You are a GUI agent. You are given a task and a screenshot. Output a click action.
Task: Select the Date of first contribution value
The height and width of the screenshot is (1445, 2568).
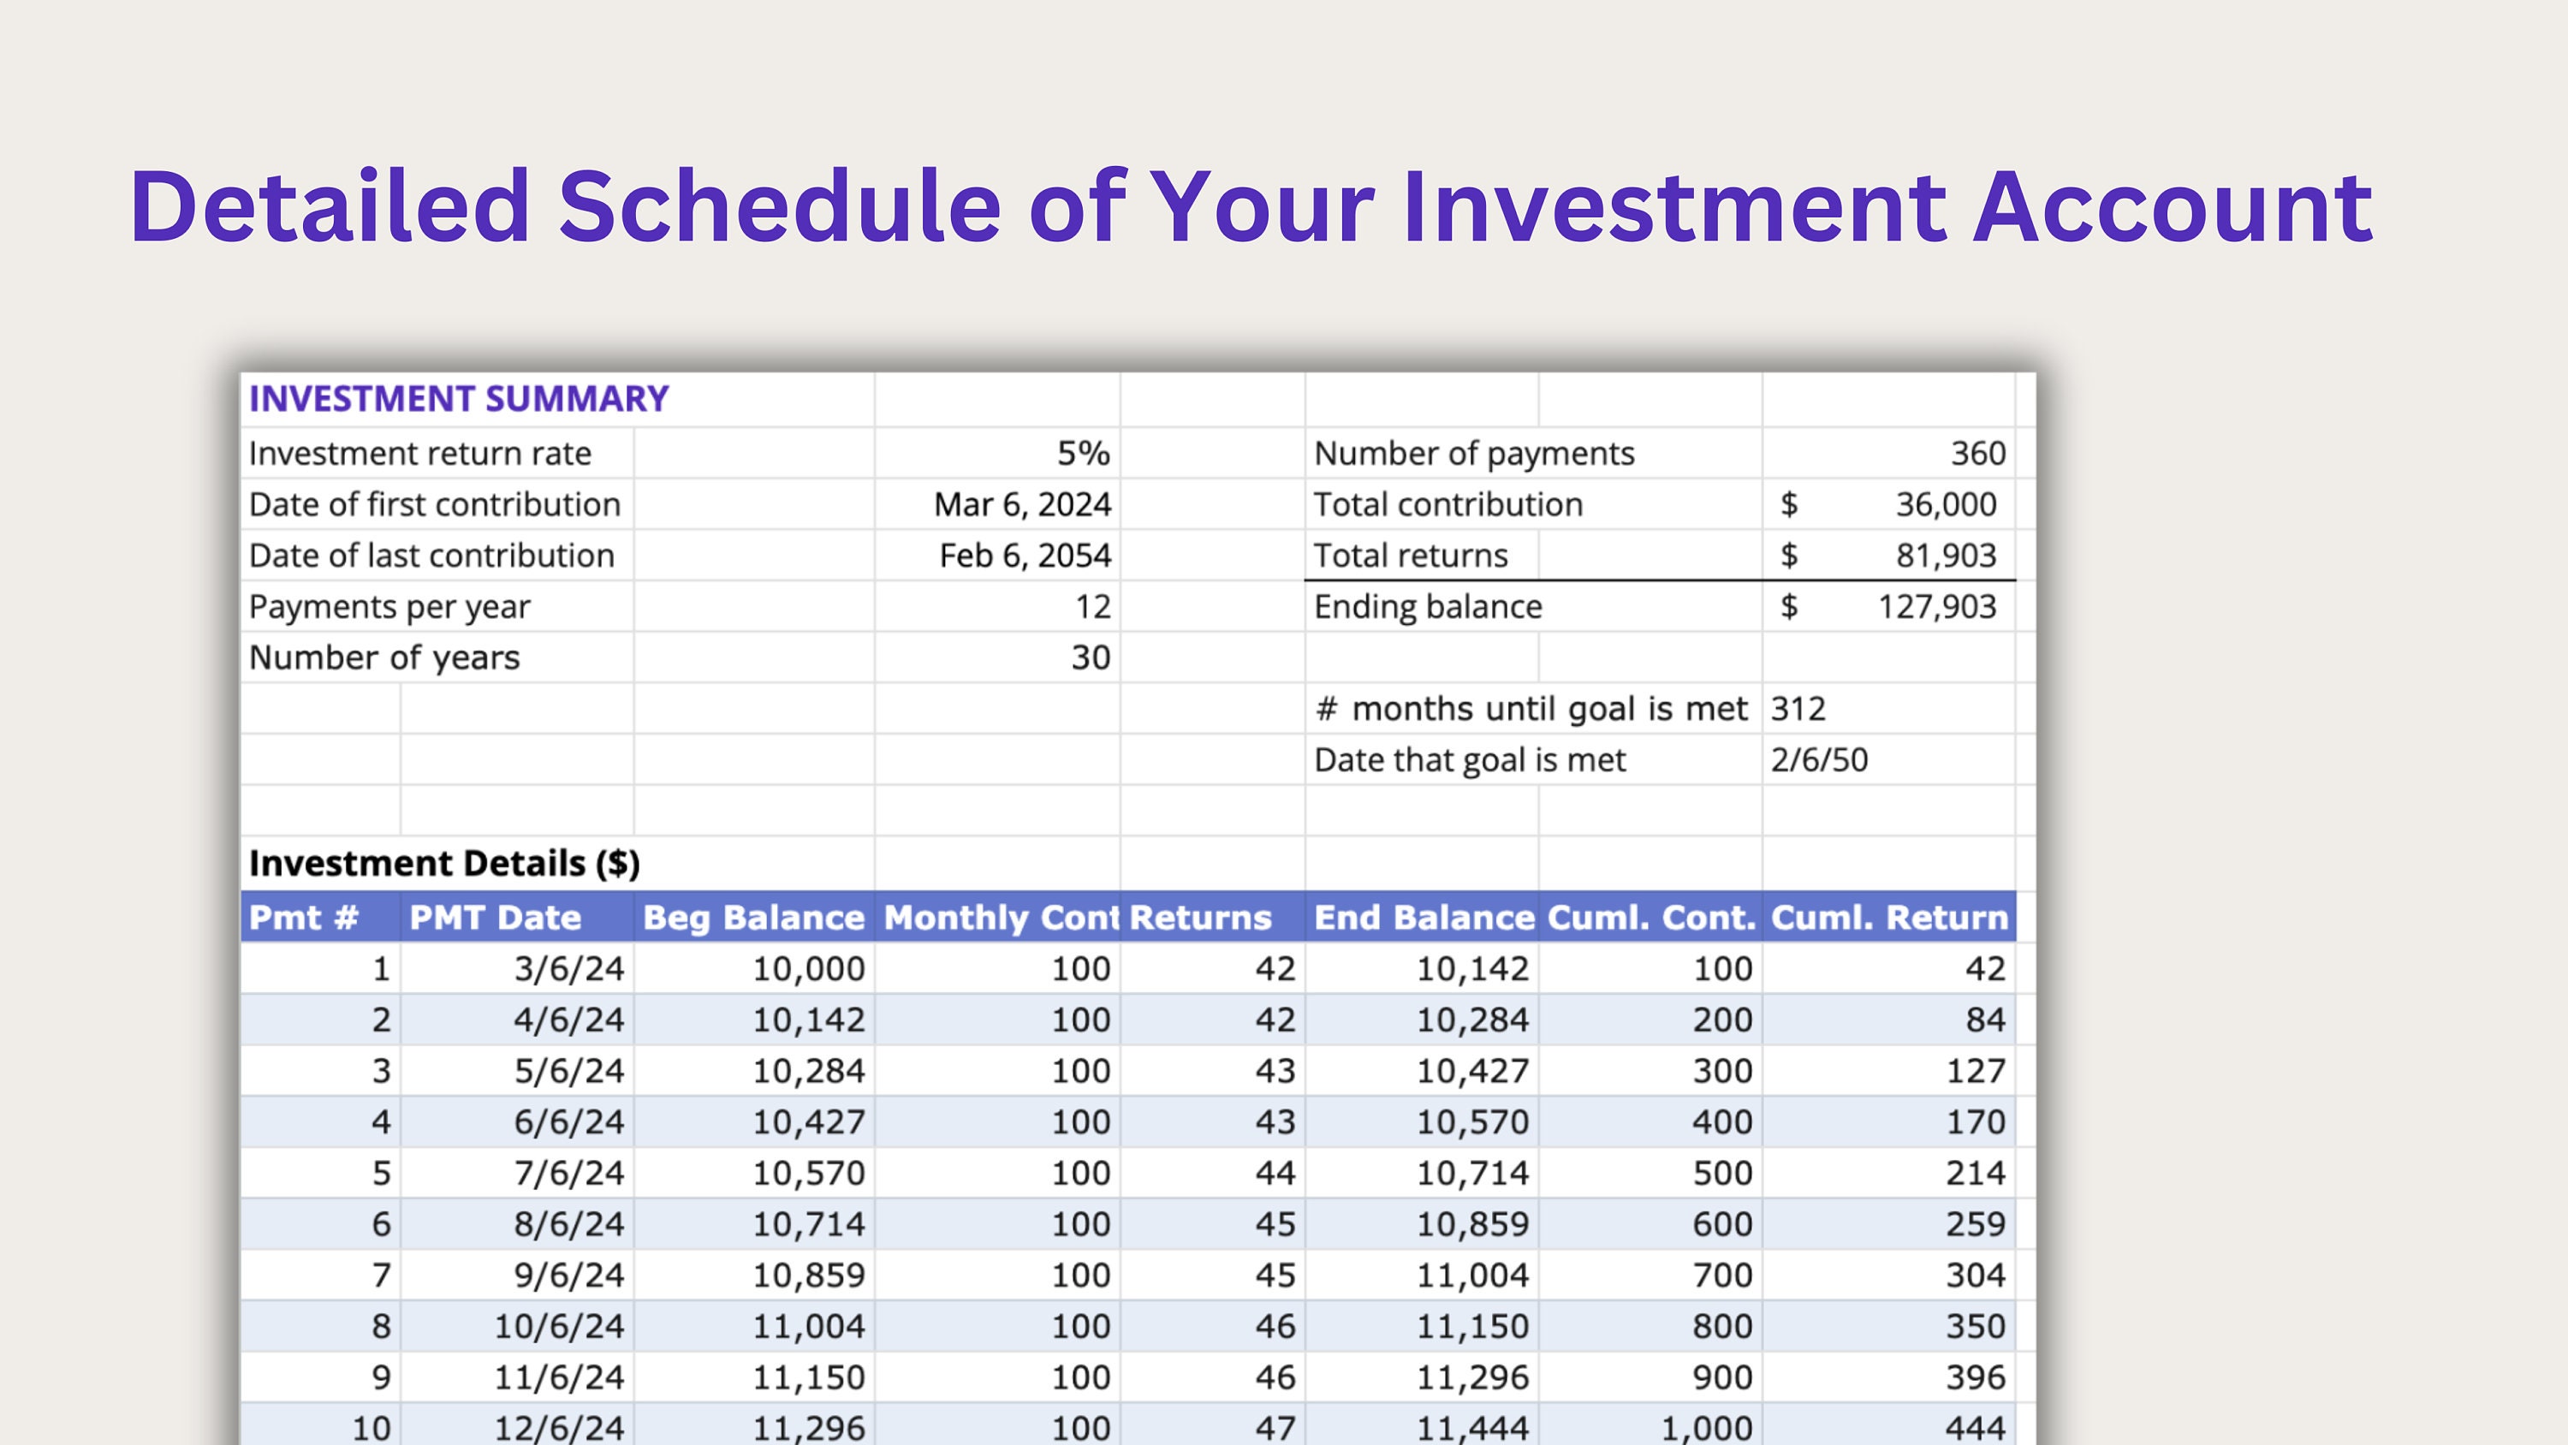(1021, 503)
